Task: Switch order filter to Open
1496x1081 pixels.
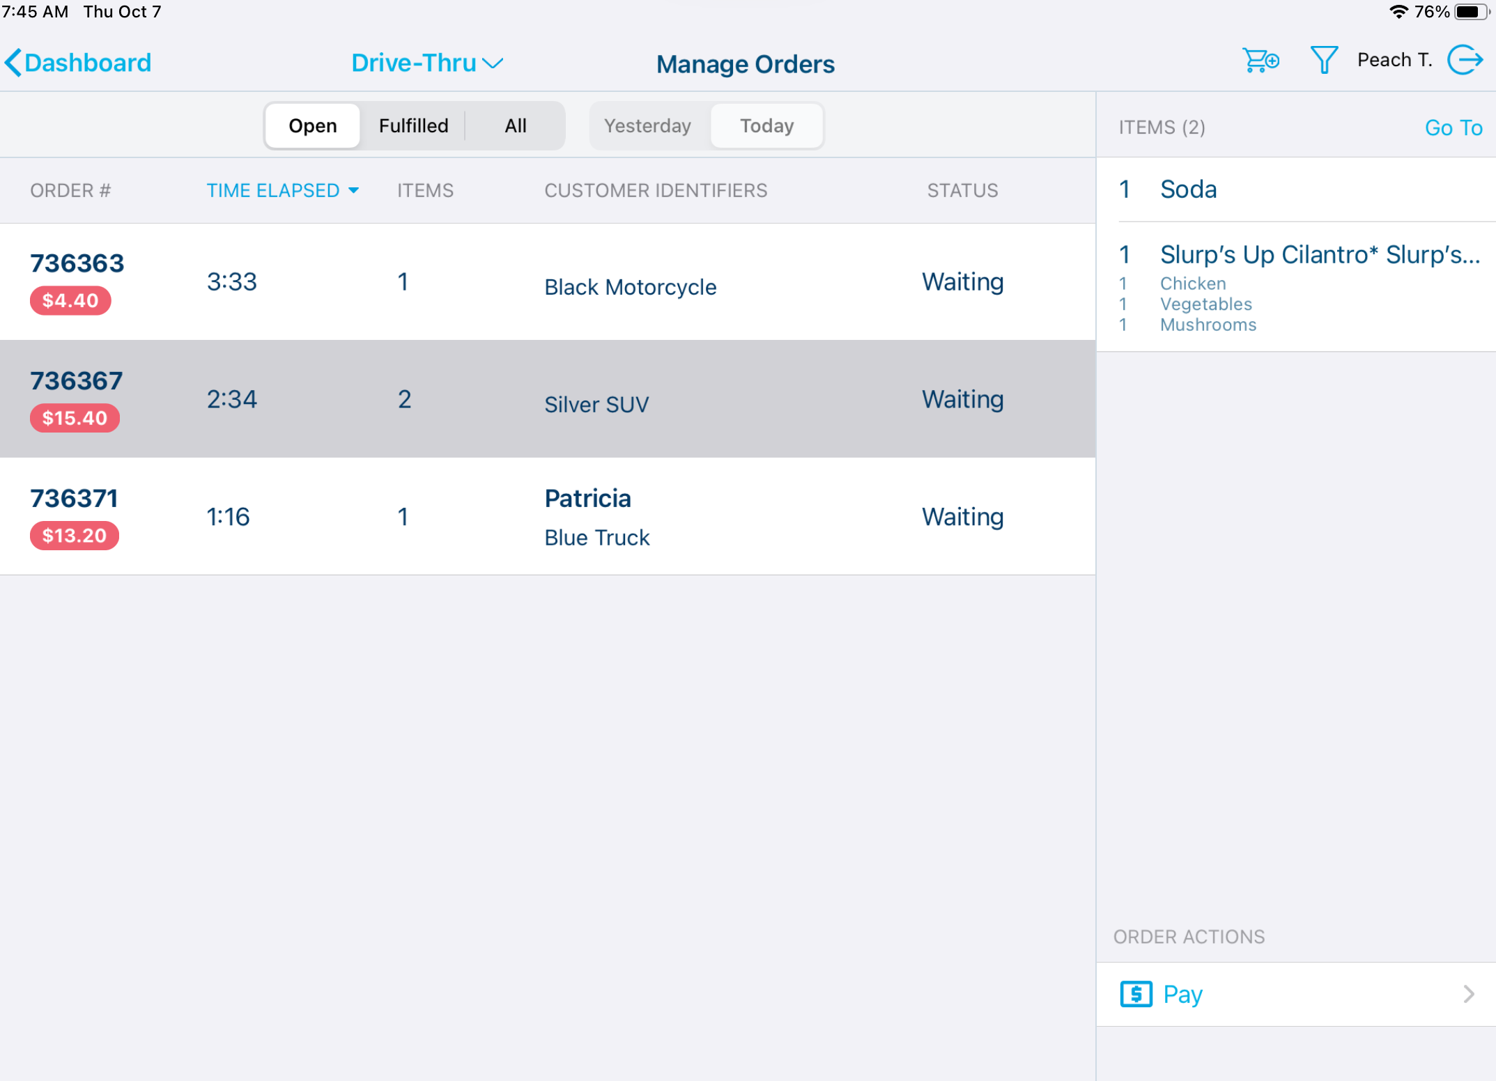Action: pos(313,126)
